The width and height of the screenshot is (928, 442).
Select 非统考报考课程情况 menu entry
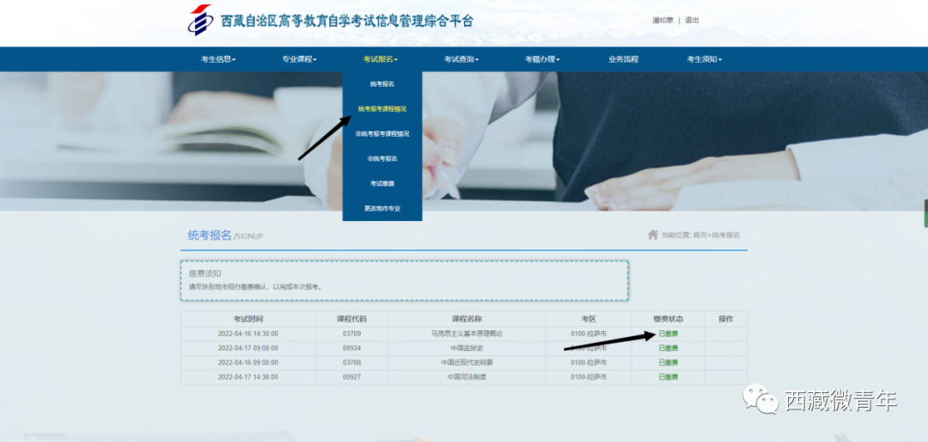[x=382, y=134]
